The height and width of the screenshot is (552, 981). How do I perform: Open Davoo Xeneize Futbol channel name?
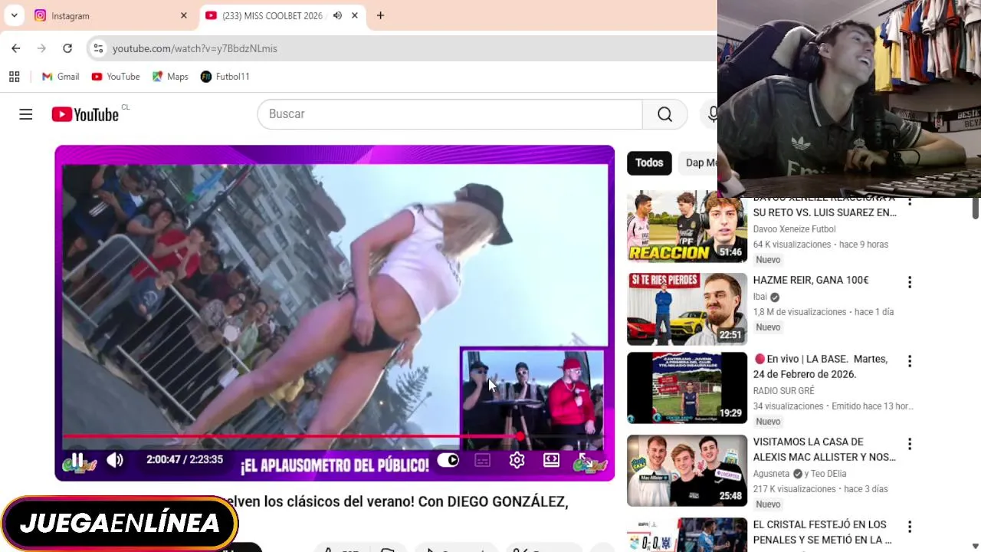pyautogui.click(x=794, y=229)
